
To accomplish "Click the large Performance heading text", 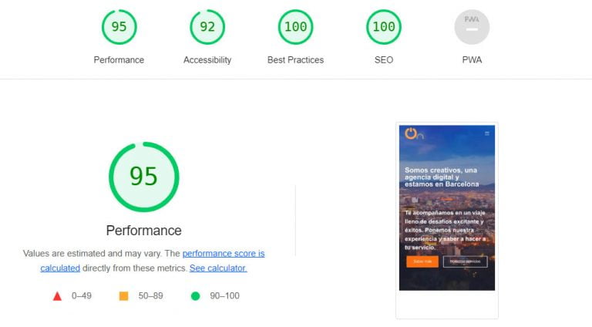I will point(144,231).
